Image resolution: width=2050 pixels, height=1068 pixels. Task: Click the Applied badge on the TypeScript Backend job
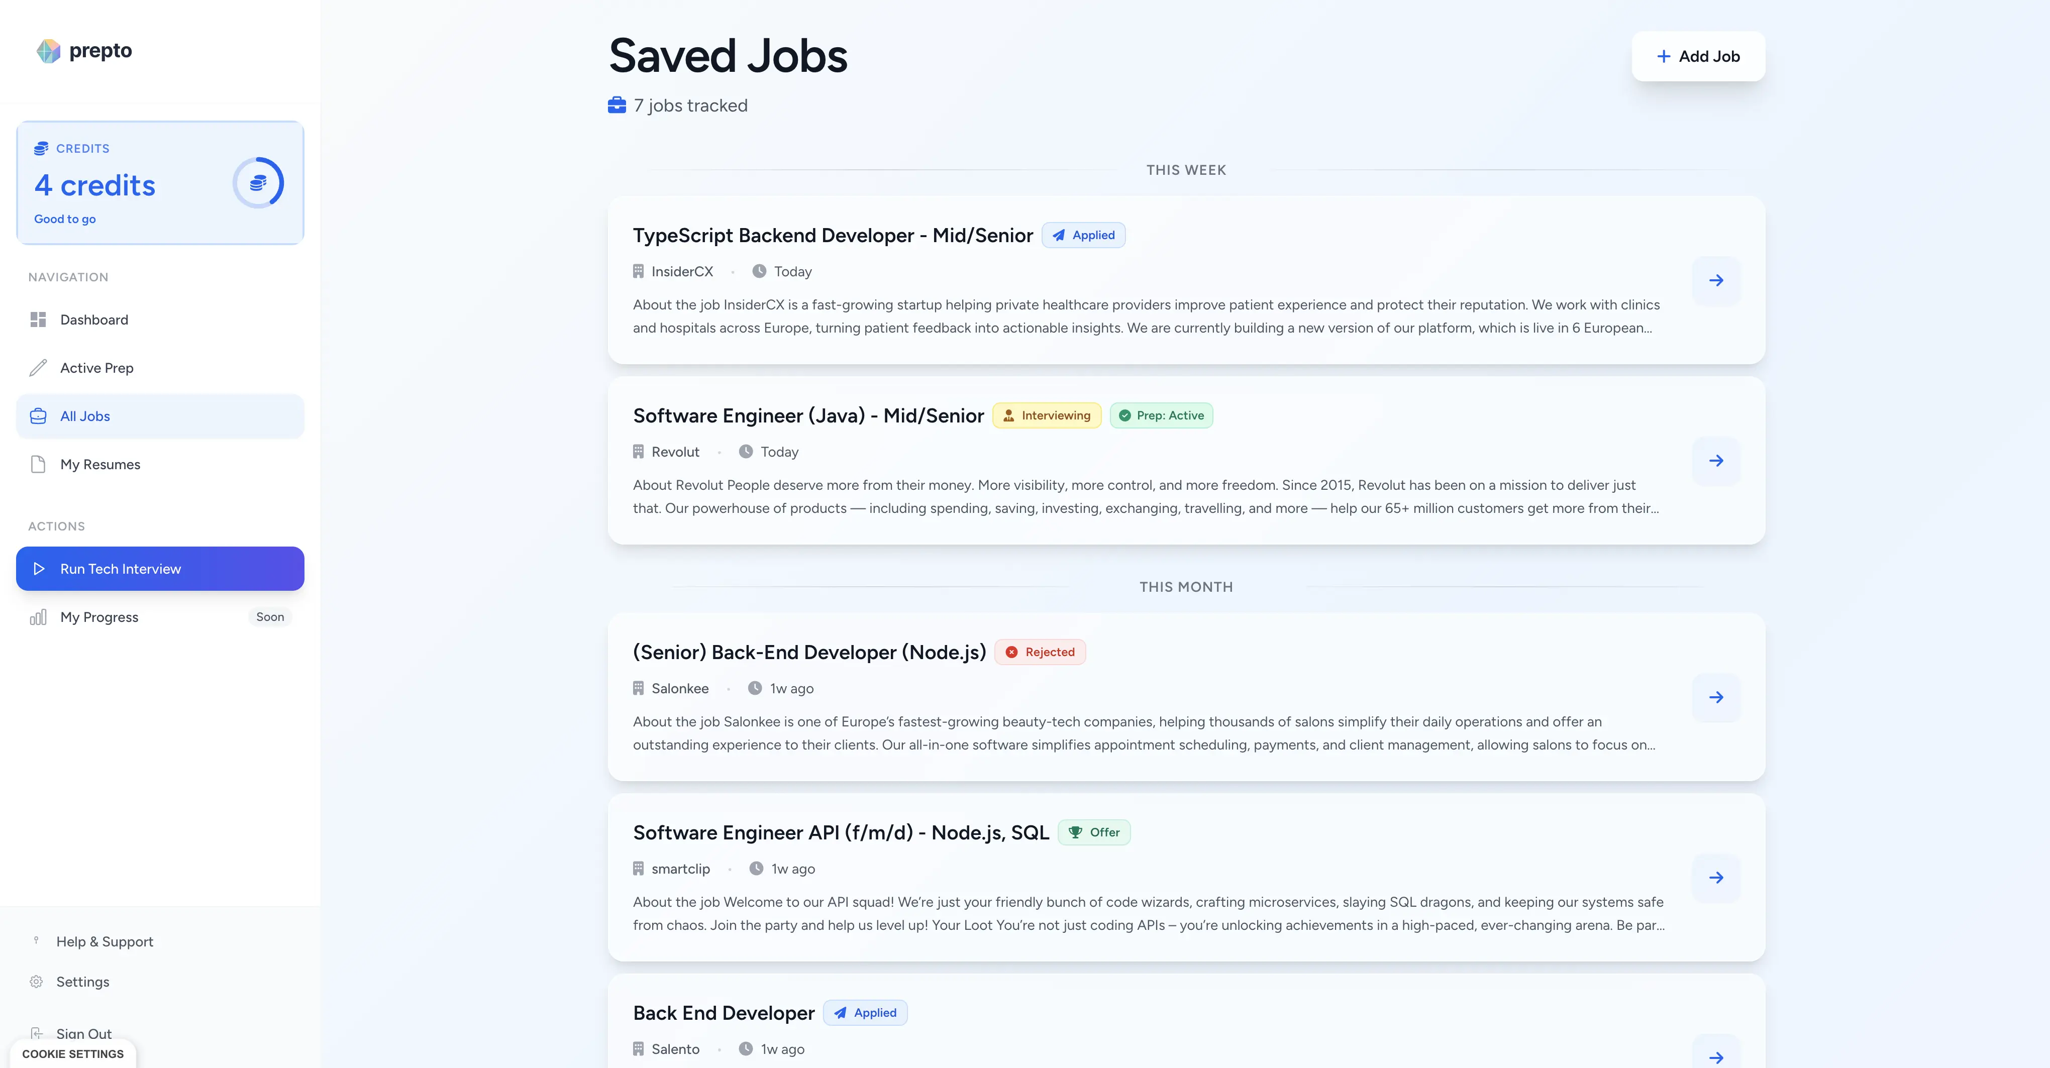(x=1083, y=235)
